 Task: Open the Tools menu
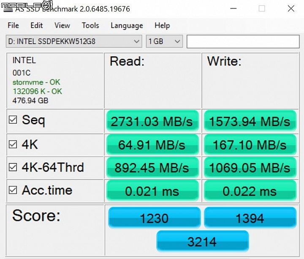click(x=90, y=25)
